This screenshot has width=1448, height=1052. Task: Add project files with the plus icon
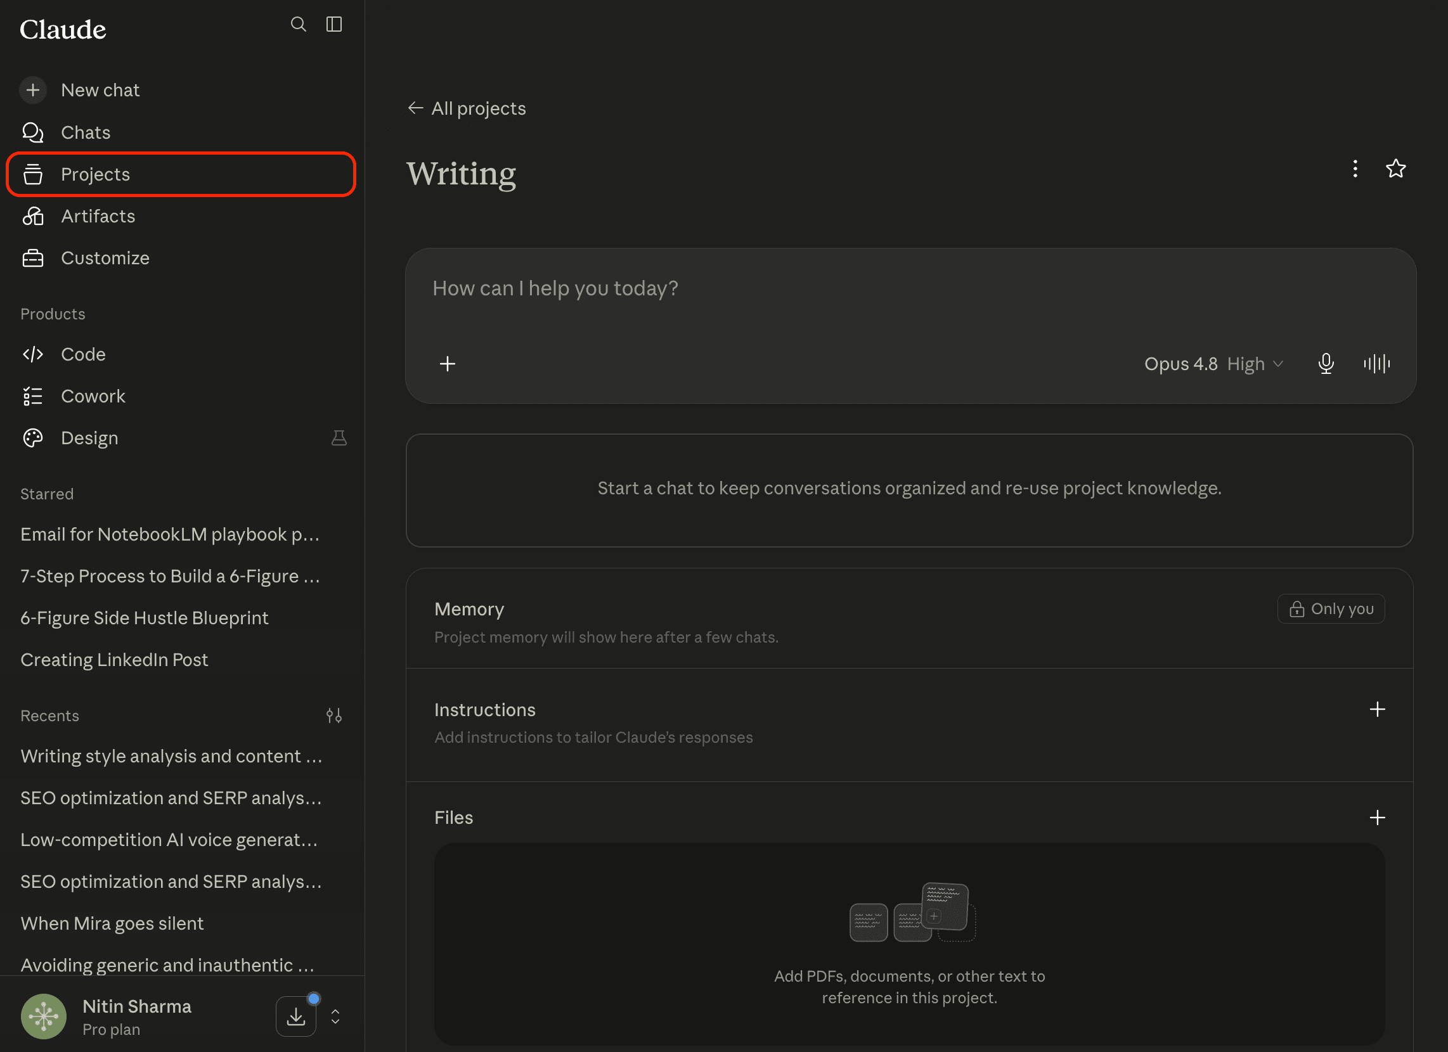(1377, 818)
